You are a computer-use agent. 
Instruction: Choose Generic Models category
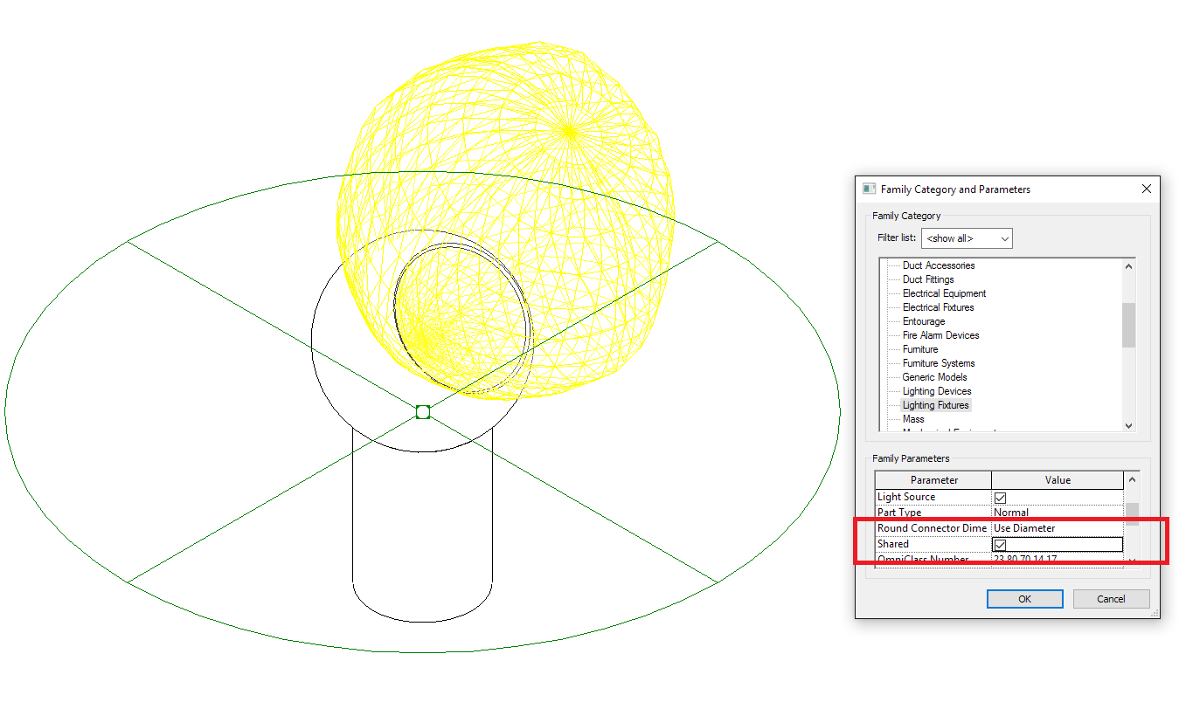tap(934, 377)
